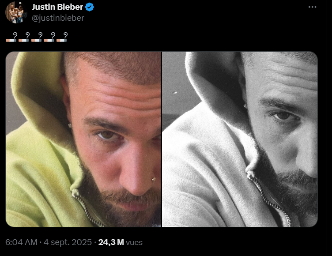The height and width of the screenshot is (256, 332).
Task: Click the 6:04 AM timestamp
Action: [22, 242]
